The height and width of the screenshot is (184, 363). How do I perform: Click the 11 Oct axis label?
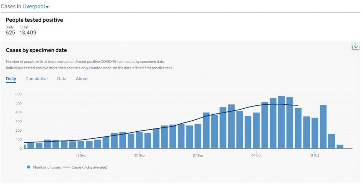pyautogui.click(x=314, y=155)
